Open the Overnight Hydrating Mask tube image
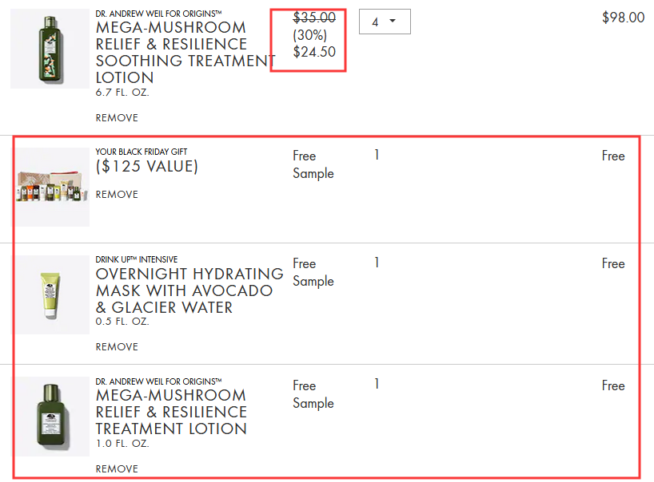 click(50, 294)
